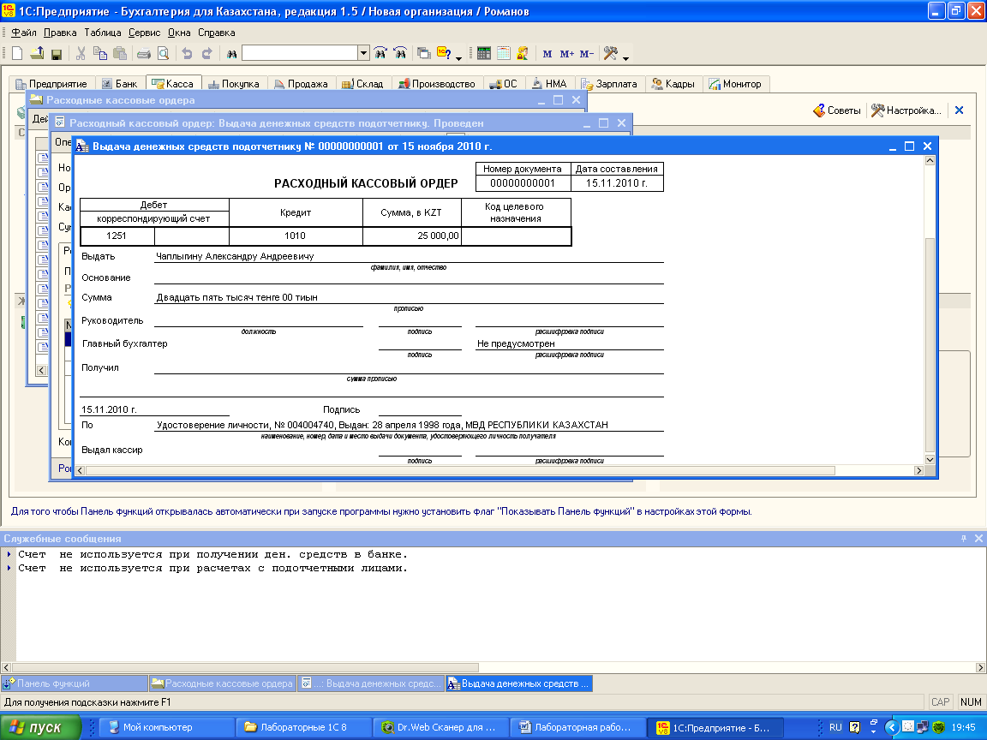This screenshot has width=987, height=740.
Task: Pin the Служебные сообщения panel
Action: [964, 539]
